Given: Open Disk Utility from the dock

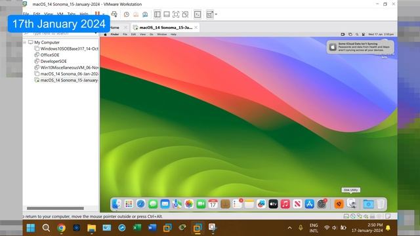Looking at the screenshot, I should click(x=351, y=204).
